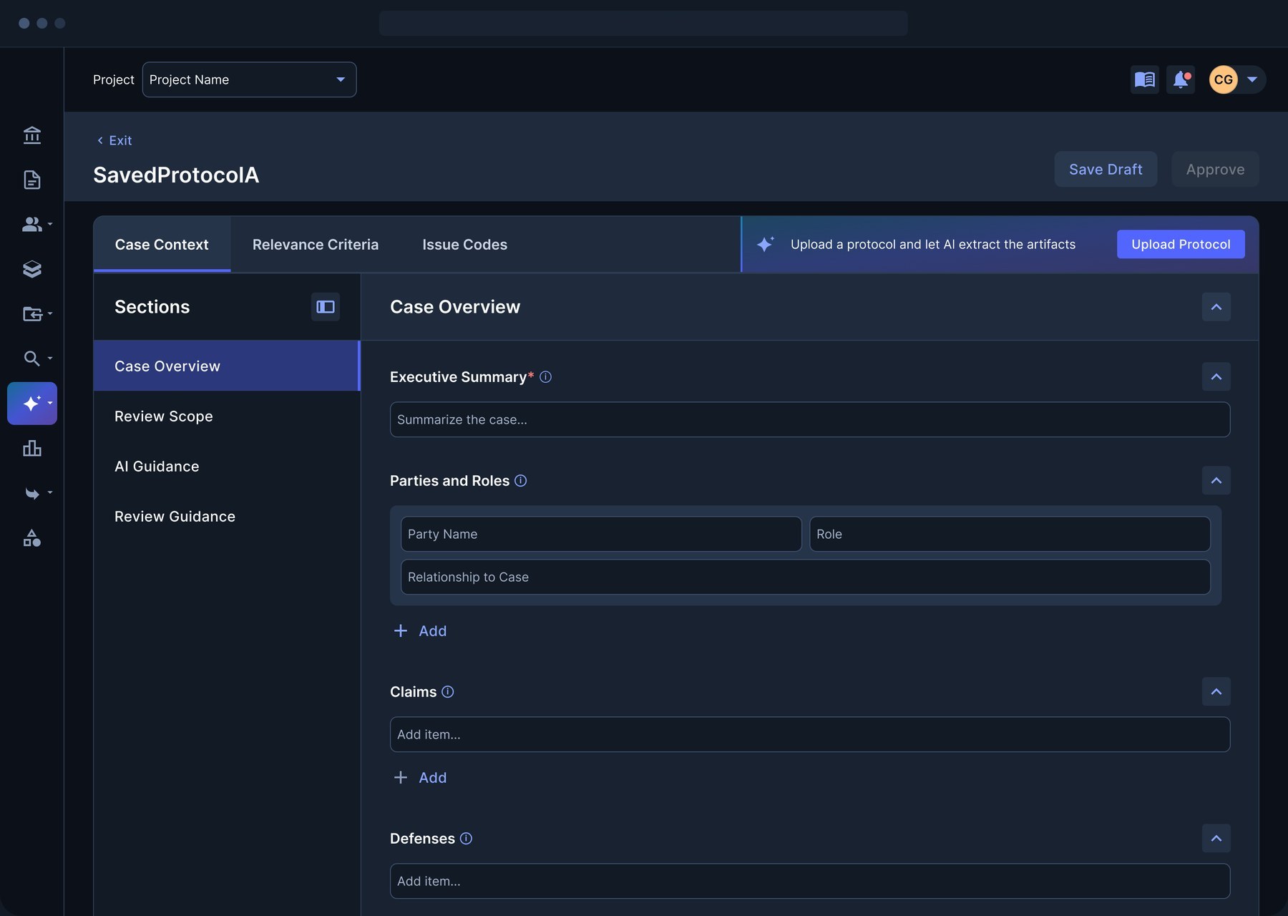The width and height of the screenshot is (1288, 916).
Task: Collapse the Sections panel with the sidebar icon
Action: coord(326,307)
